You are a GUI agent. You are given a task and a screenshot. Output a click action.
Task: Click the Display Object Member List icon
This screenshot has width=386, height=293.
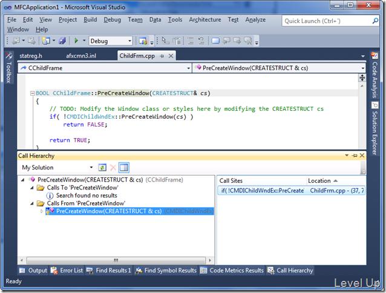tap(165, 41)
